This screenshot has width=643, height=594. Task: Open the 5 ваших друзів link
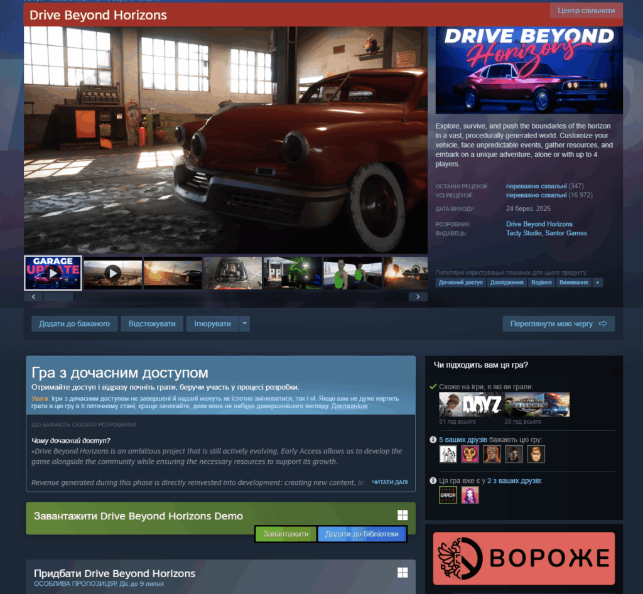click(x=463, y=440)
